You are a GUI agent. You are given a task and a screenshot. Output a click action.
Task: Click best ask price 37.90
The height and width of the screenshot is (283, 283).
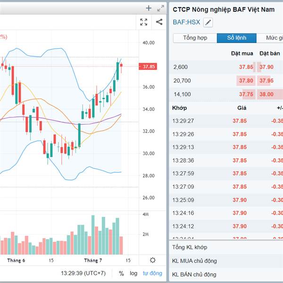pyautogui.click(x=266, y=67)
